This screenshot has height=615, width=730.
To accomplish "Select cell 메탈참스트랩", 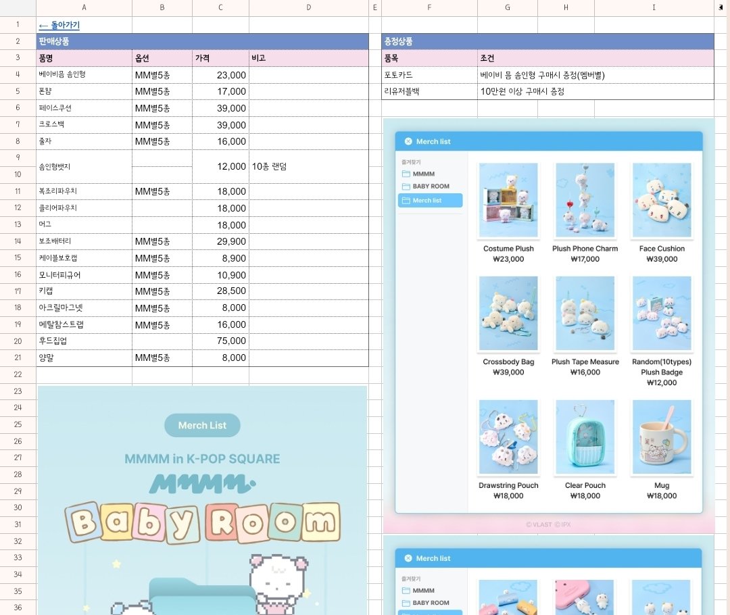I will click(x=84, y=324).
